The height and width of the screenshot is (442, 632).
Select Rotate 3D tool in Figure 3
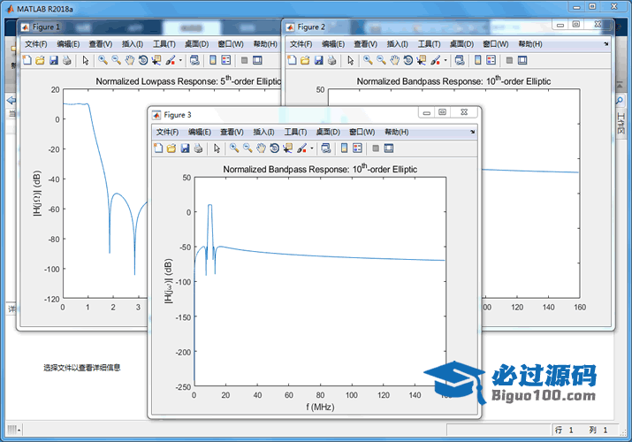[x=275, y=149]
